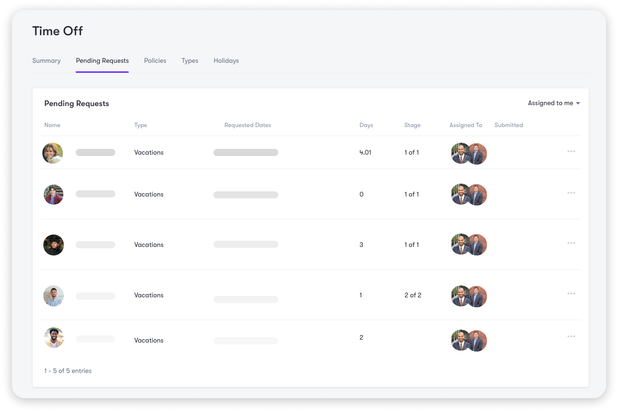Sort by the Days column header
This screenshot has height=412, width=618.
coord(366,125)
